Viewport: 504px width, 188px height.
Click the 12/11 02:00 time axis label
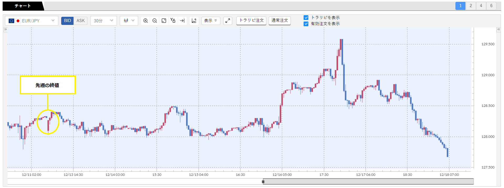click(32, 175)
